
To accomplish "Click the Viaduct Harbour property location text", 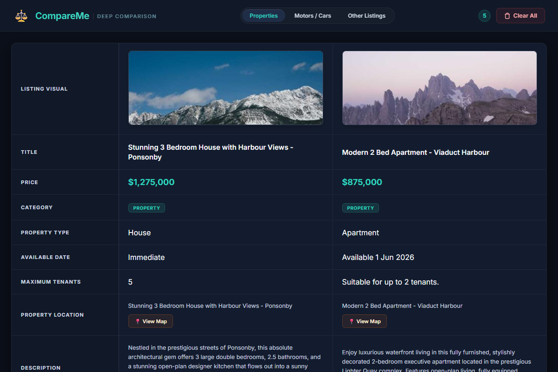I will 402,306.
